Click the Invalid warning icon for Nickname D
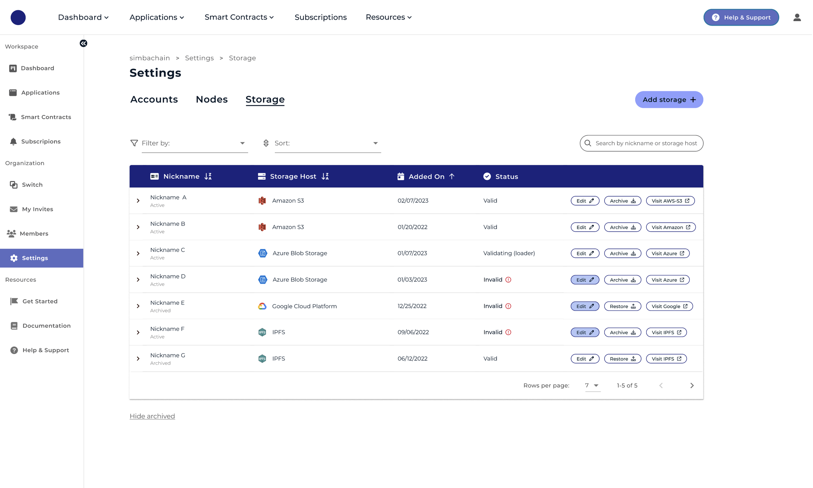The width and height of the screenshot is (813, 488). pyautogui.click(x=508, y=280)
